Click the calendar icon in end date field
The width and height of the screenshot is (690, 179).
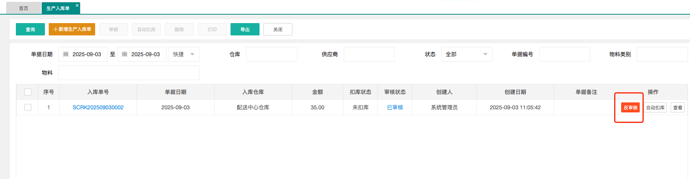click(125, 54)
